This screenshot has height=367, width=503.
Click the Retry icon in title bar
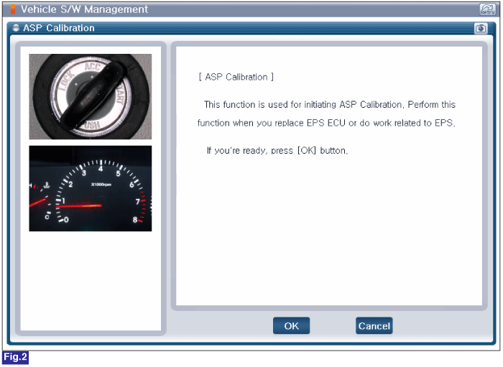click(487, 9)
